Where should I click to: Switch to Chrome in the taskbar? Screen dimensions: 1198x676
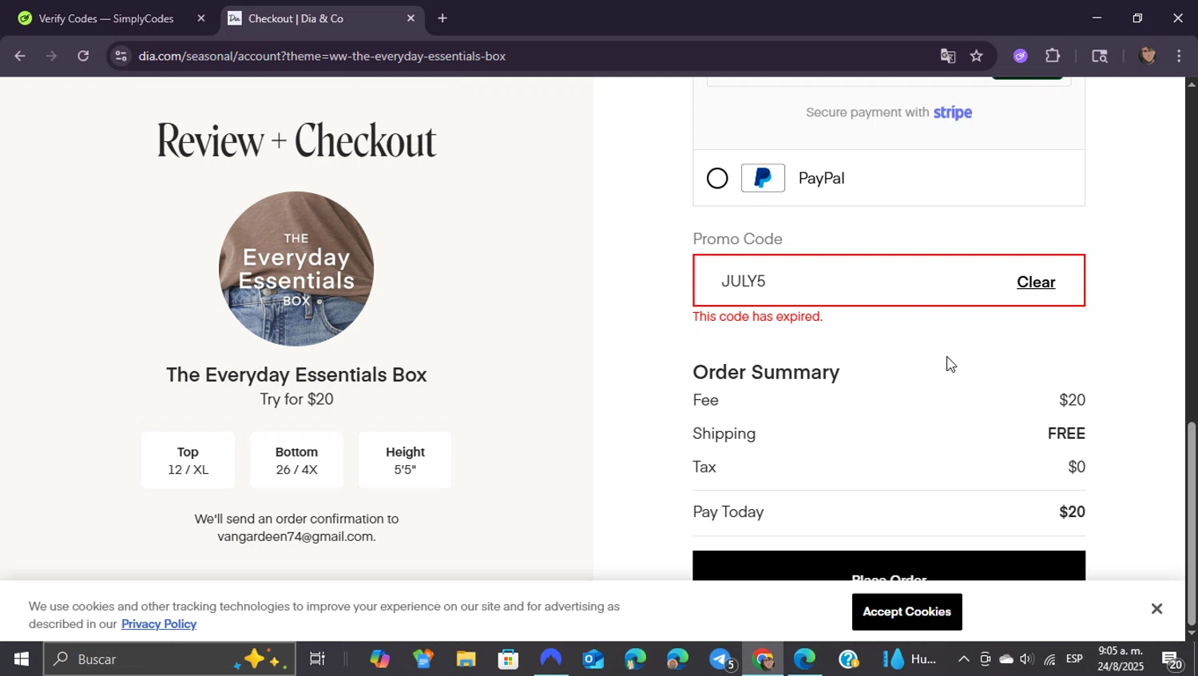tap(763, 659)
